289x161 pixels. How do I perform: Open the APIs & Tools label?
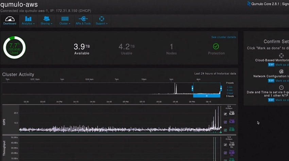pos(83,24)
